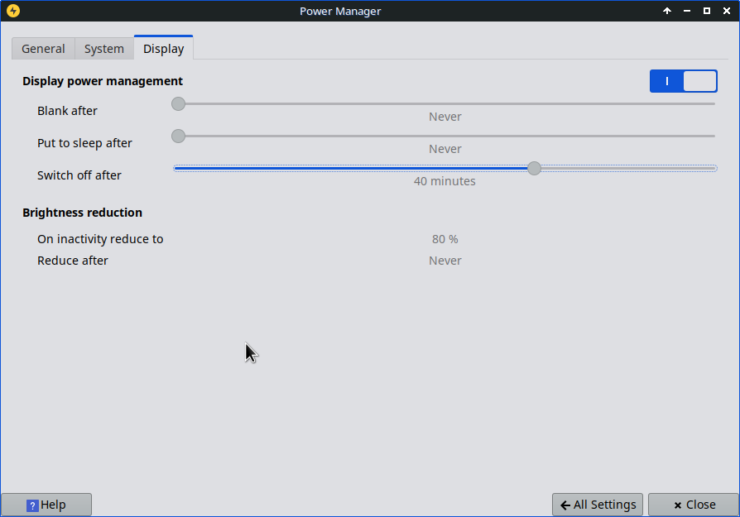Click the 'Blank after' label
This screenshot has width=740, height=517.
67,111
